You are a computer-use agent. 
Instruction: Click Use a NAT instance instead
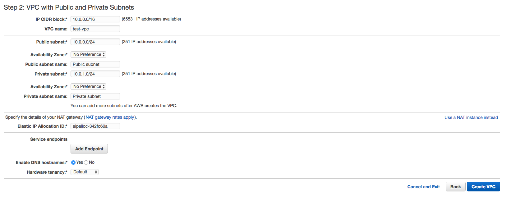[471, 117]
